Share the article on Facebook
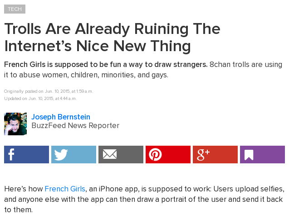289x219 pixels. (x=26, y=154)
